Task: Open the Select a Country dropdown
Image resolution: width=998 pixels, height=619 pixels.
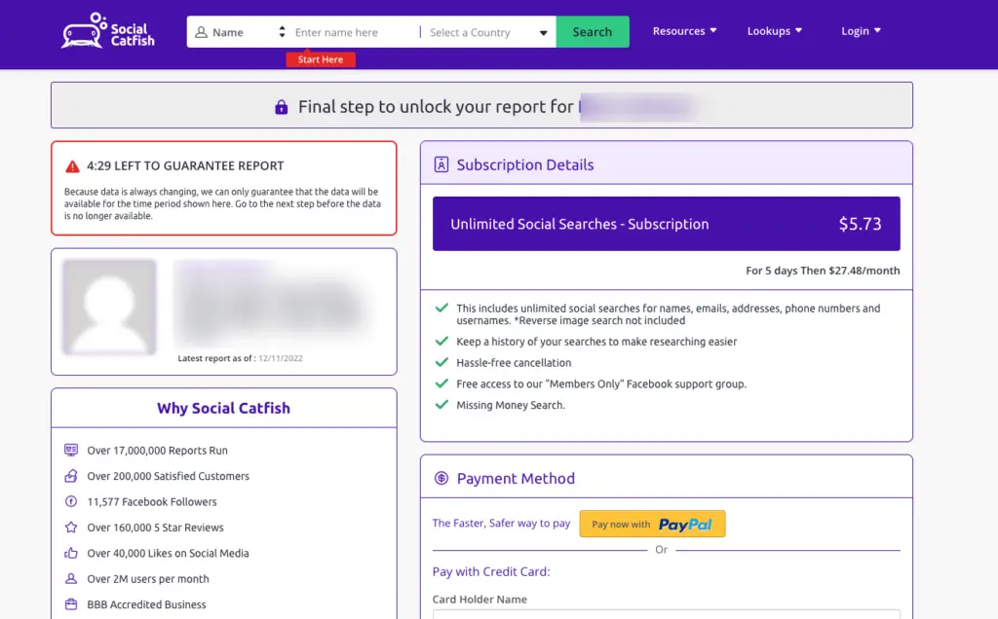Action: tap(488, 32)
